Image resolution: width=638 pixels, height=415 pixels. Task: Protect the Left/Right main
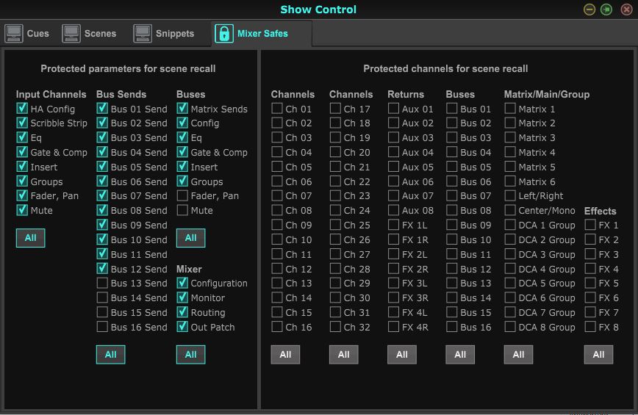510,195
